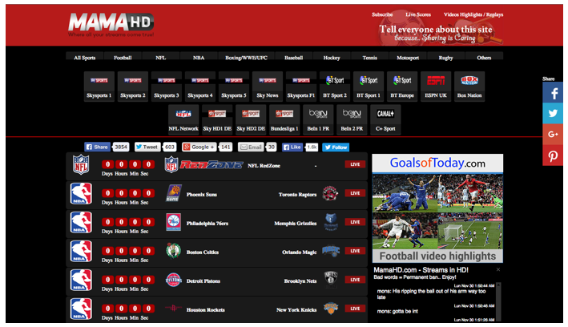
Task: Share via the Facebook sidebar icon
Action: click(553, 93)
